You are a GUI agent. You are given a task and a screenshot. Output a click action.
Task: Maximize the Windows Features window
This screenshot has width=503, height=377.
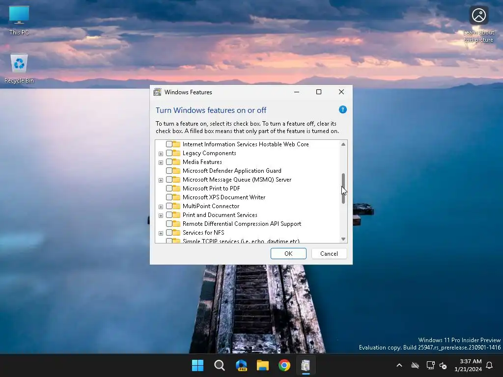tap(319, 92)
